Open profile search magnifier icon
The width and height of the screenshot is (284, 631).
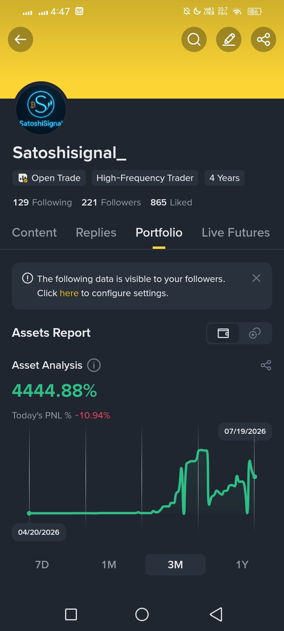[x=194, y=39]
